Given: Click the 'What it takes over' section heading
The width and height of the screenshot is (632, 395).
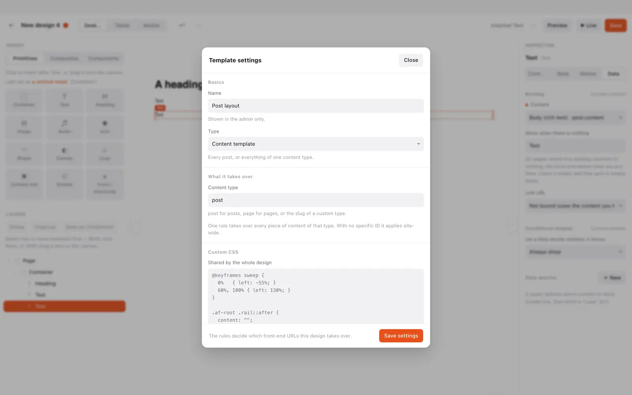Looking at the screenshot, I should (230, 177).
